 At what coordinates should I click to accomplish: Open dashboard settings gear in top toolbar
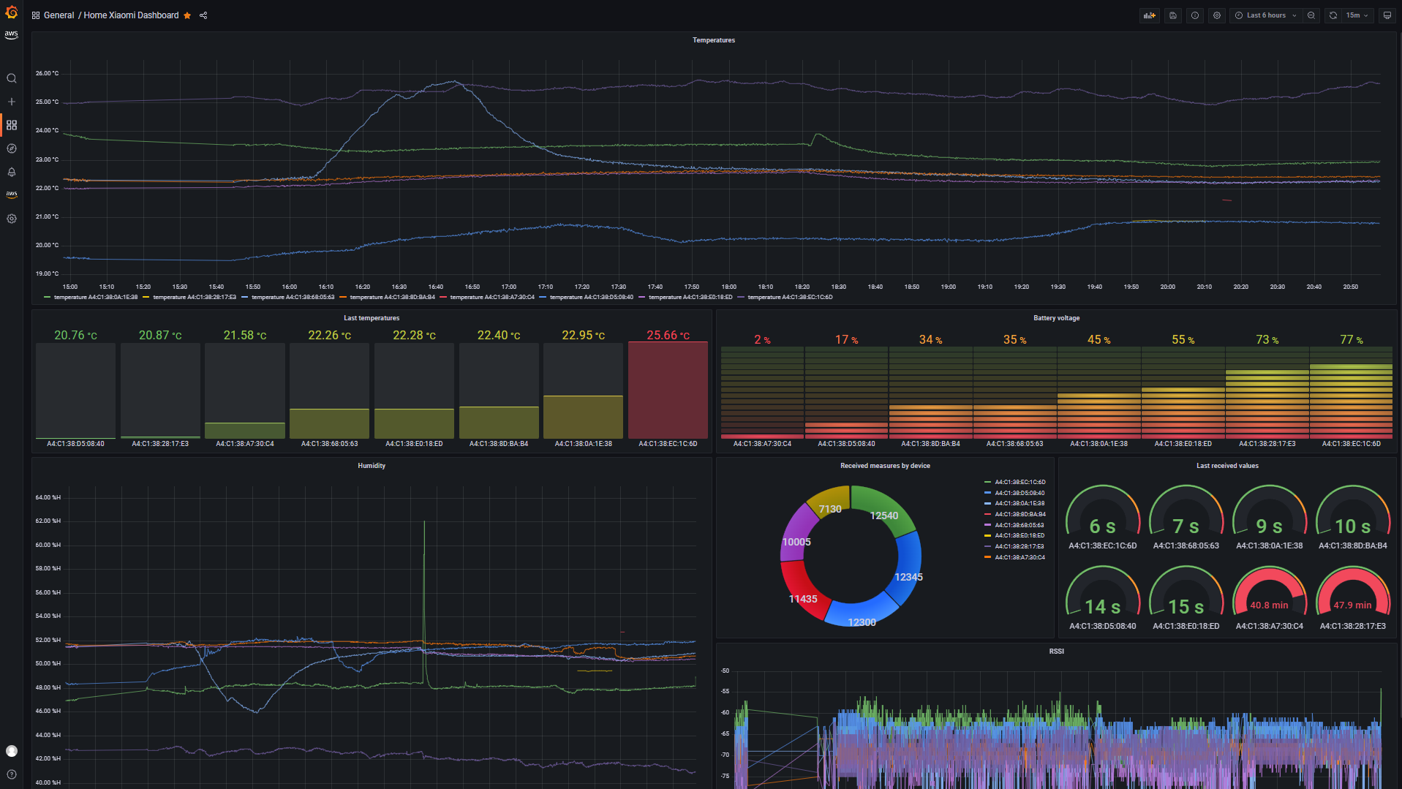tap(1217, 15)
